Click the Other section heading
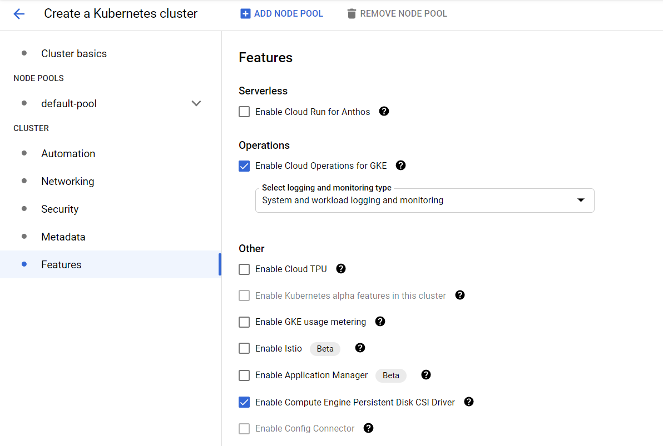The image size is (663, 446). tap(251, 248)
